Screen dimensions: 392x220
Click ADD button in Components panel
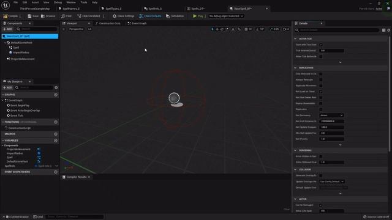7,29
